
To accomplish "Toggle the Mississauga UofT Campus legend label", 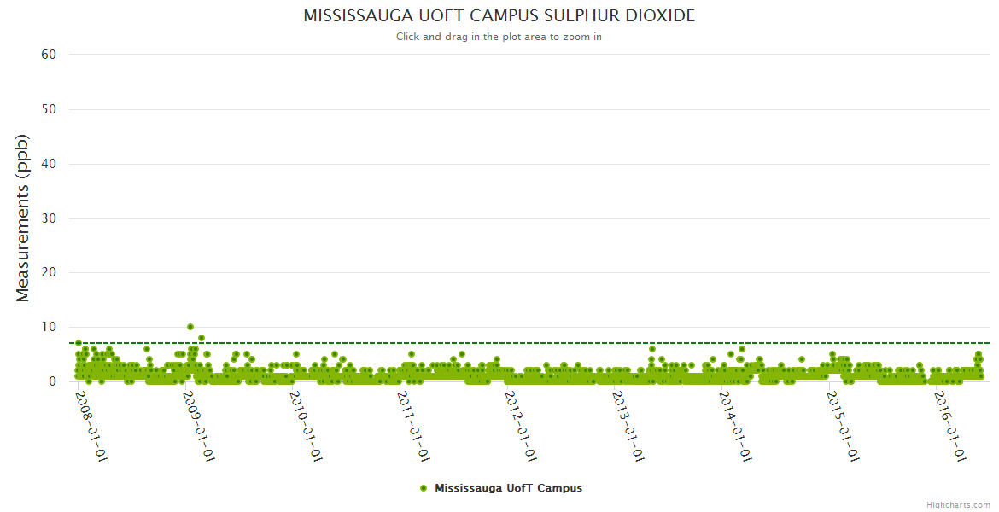I will coord(508,488).
